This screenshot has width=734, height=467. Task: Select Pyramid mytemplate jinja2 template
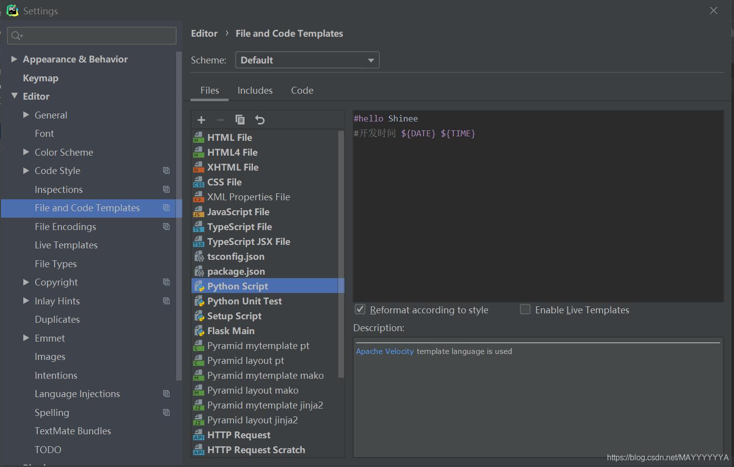[x=265, y=405]
